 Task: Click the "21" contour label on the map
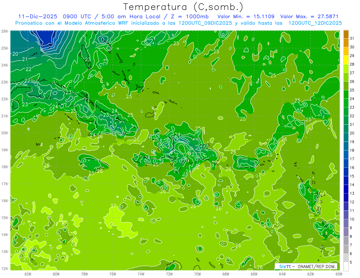click(x=25, y=59)
